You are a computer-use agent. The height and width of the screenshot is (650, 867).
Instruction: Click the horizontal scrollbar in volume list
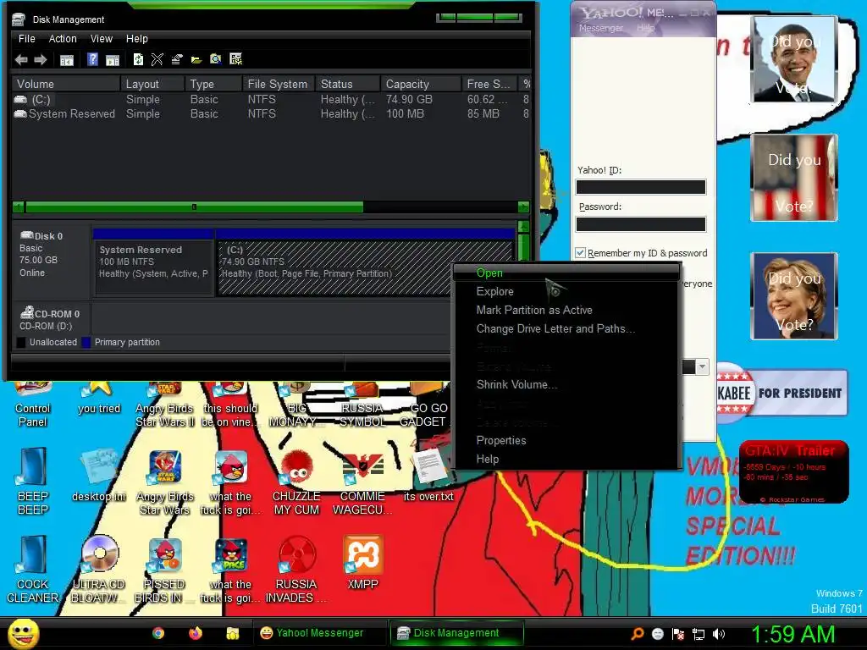[x=194, y=207]
